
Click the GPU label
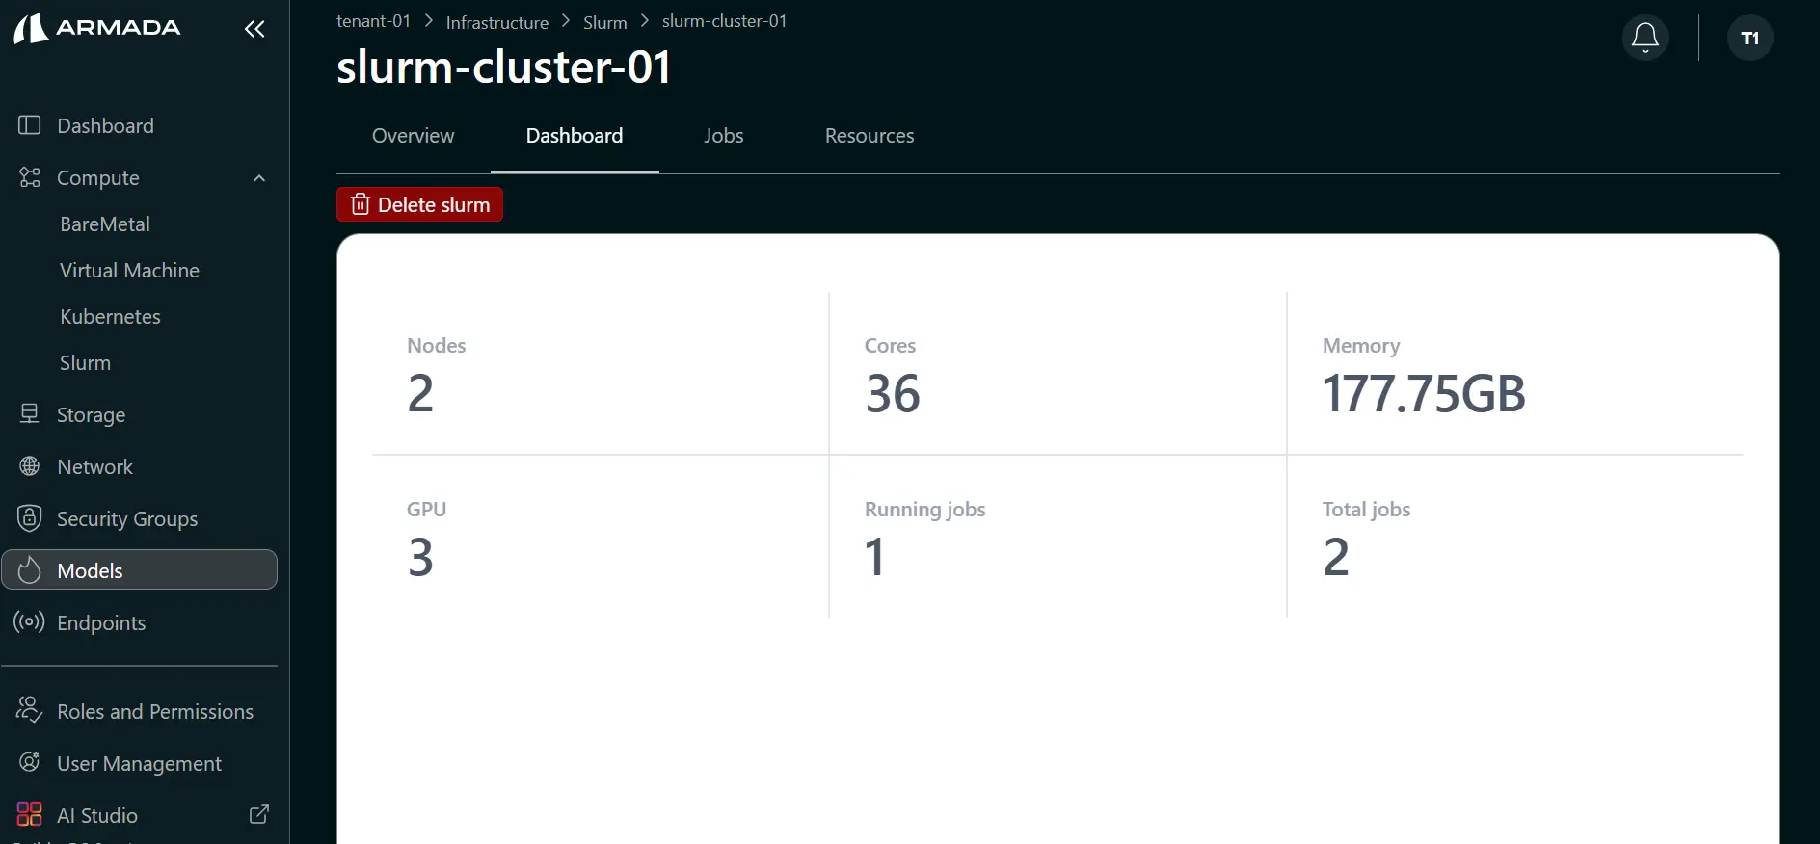426,510
